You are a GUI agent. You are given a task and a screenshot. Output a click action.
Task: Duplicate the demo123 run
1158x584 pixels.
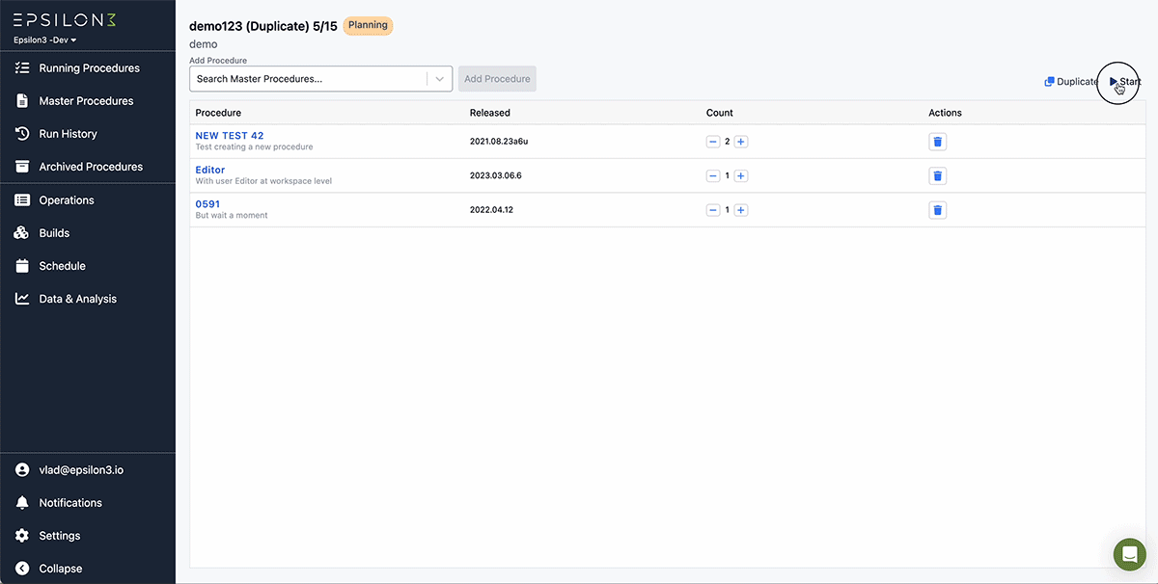(1069, 81)
